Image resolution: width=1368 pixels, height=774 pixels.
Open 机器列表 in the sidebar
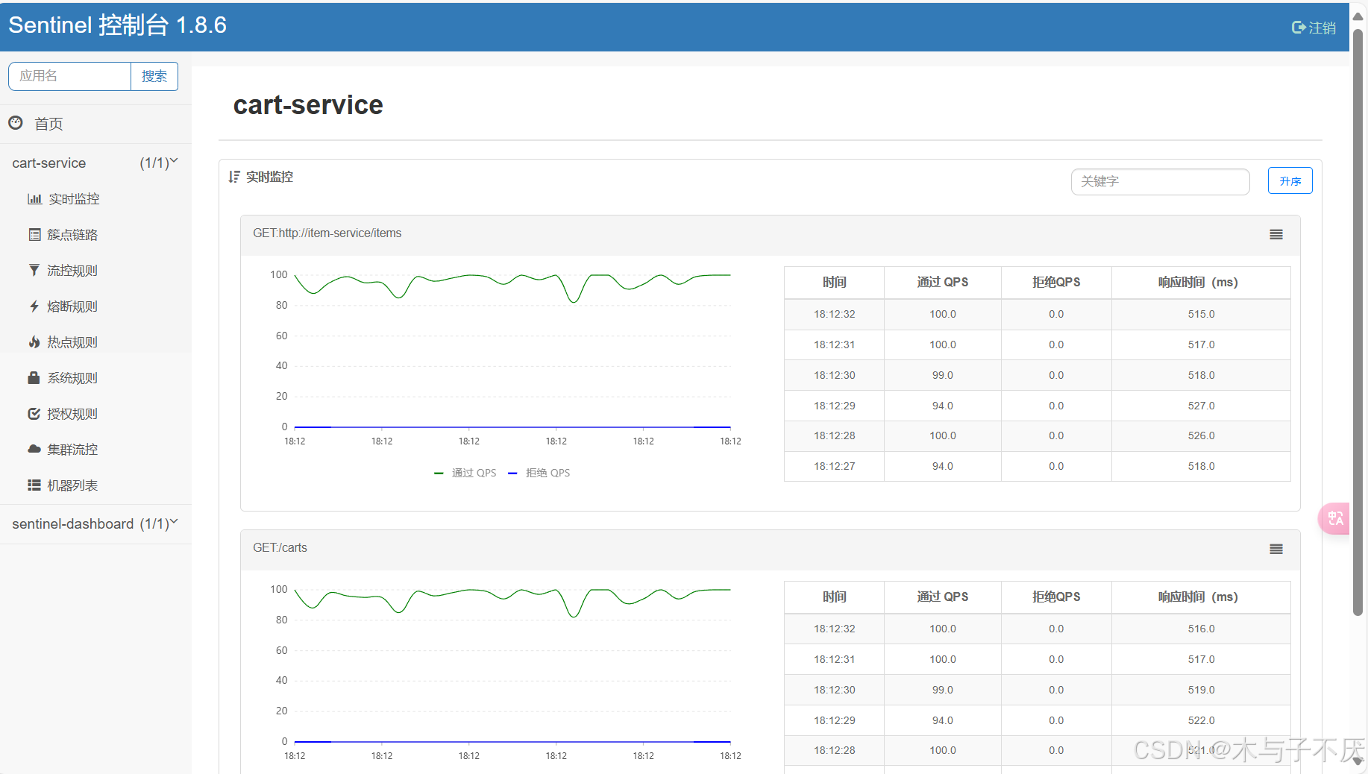pos(72,485)
